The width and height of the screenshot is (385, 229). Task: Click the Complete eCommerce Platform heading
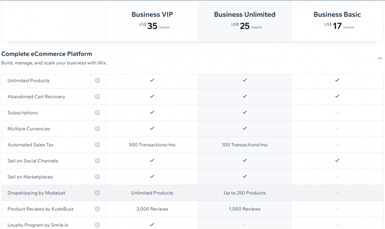(x=47, y=54)
